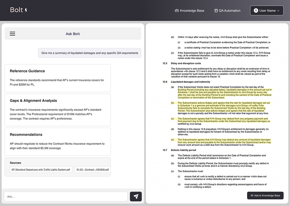This screenshot has height=206, width=290.
Task: Open the Knowledge Base menu
Action: click(x=190, y=11)
